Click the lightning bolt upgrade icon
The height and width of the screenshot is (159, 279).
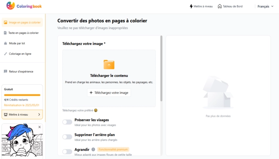tap(191, 6)
